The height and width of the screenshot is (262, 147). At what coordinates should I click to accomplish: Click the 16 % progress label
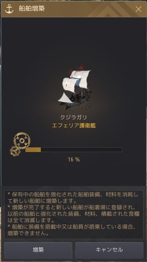[74, 159]
